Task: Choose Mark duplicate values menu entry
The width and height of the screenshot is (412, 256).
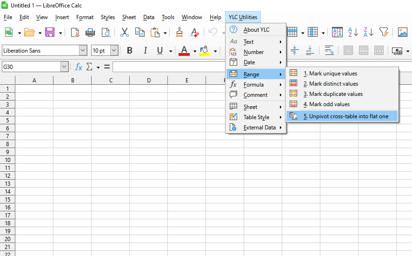Action: pyautogui.click(x=335, y=94)
